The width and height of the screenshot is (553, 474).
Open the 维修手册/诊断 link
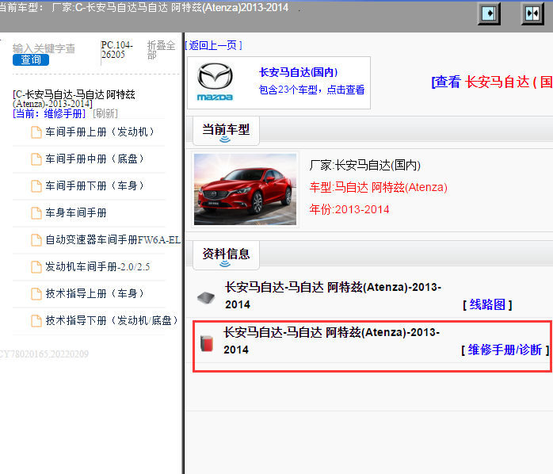click(x=505, y=350)
